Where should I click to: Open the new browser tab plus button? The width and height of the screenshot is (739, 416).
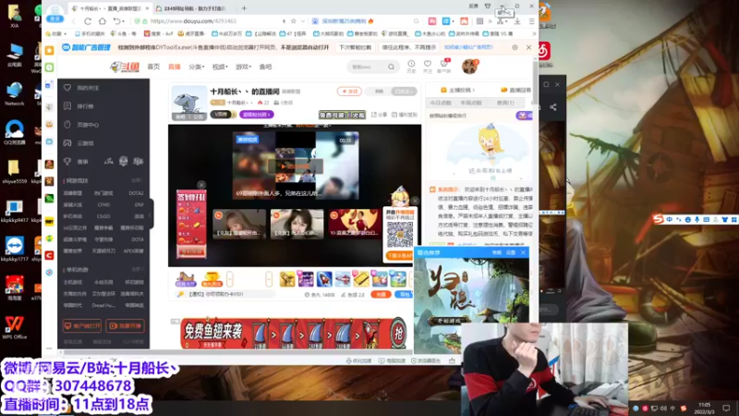point(244,8)
